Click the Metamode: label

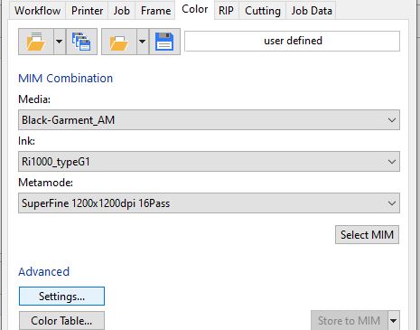(45, 183)
